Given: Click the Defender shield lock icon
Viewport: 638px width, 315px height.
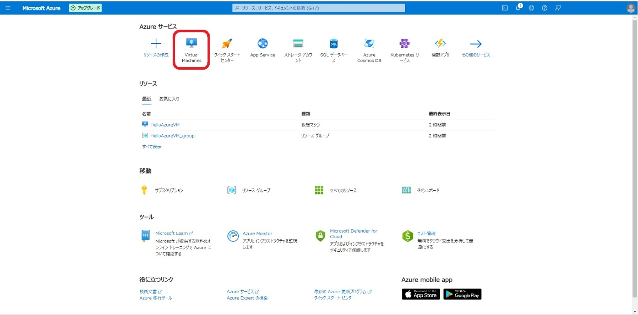Looking at the screenshot, I should (x=320, y=236).
